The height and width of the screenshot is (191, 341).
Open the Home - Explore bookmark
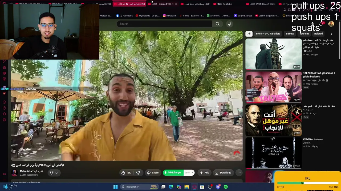coord(192,16)
